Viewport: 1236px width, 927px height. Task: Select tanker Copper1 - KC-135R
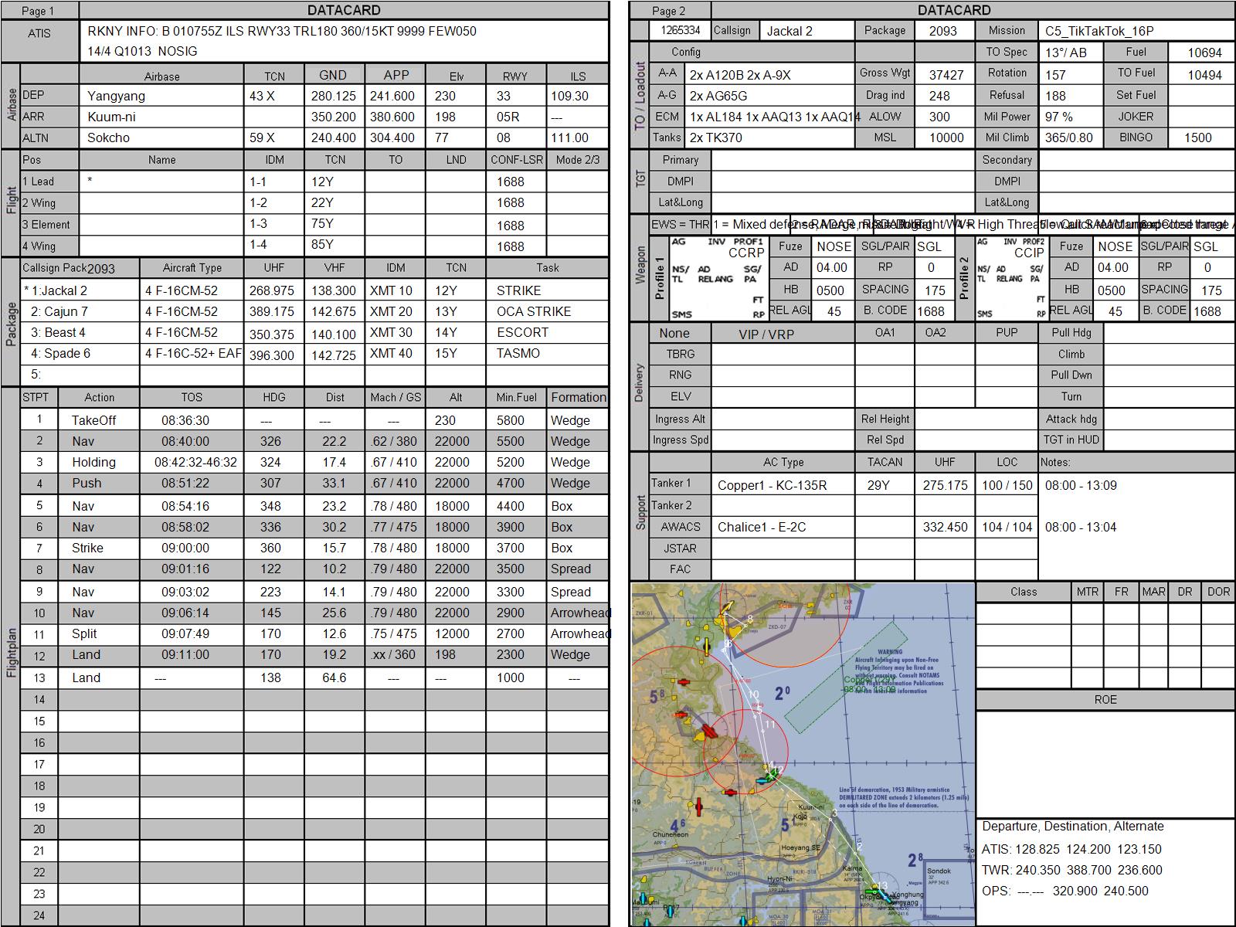(x=772, y=485)
